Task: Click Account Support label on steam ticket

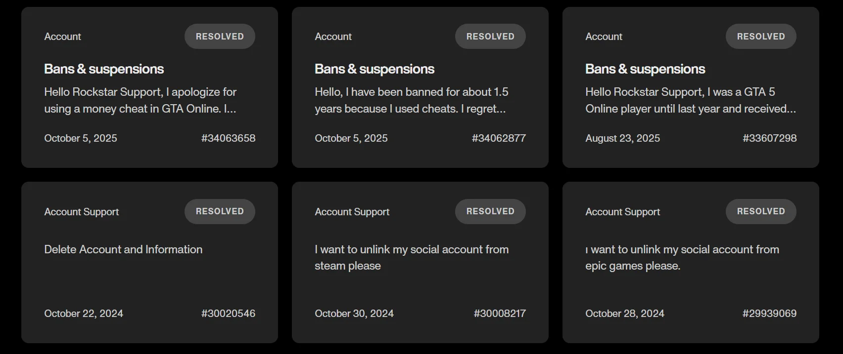Action: [352, 212]
